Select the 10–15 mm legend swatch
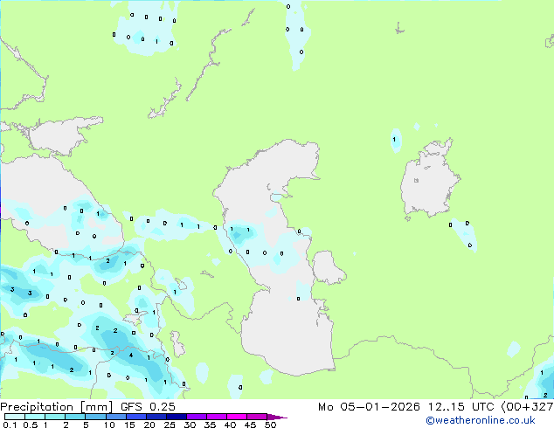 point(115,417)
